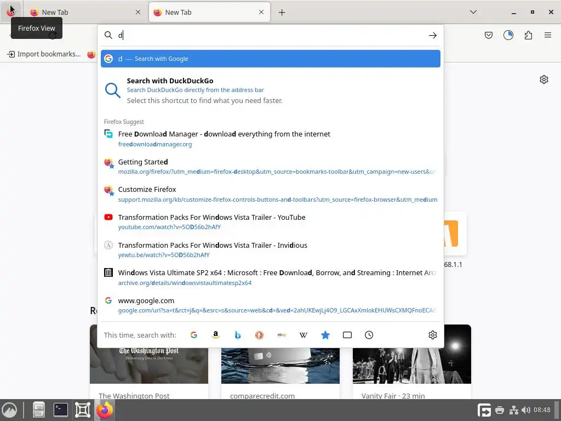This screenshot has height=421, width=561.
Task: Choose Search with DuckDuckGo shortcut
Action: click(x=271, y=90)
